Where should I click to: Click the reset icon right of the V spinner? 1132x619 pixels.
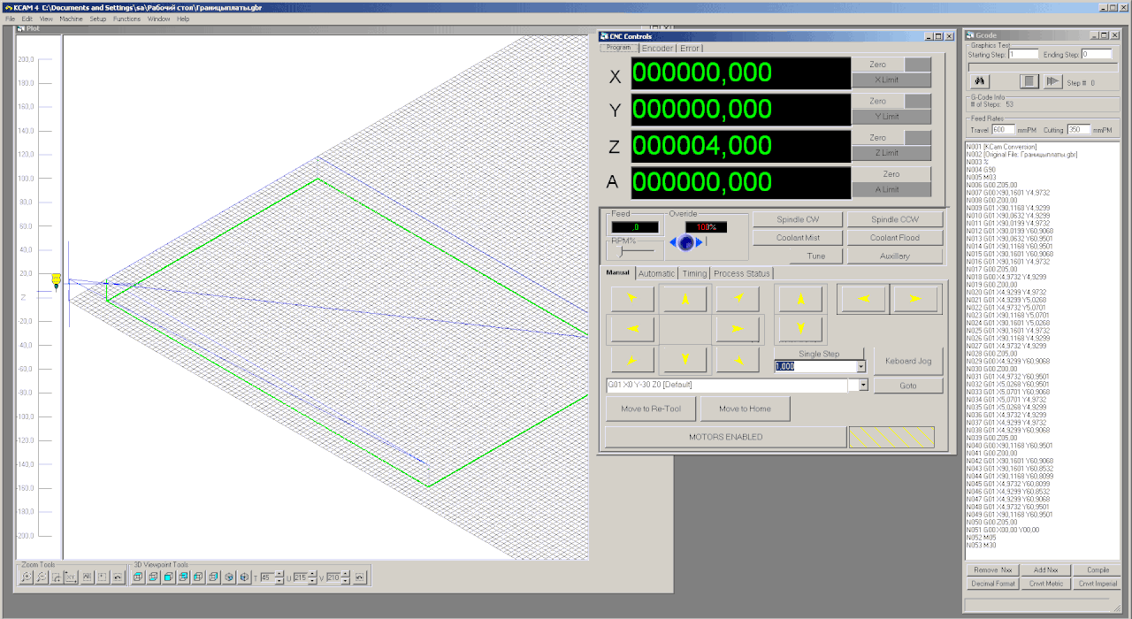(359, 577)
